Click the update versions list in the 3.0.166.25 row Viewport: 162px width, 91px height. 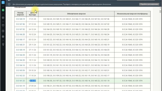(76, 34)
